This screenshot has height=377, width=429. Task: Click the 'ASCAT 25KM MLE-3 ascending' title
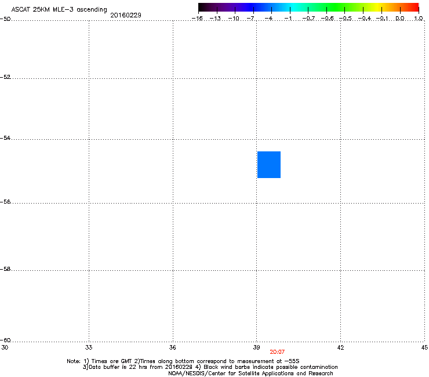(x=59, y=9)
